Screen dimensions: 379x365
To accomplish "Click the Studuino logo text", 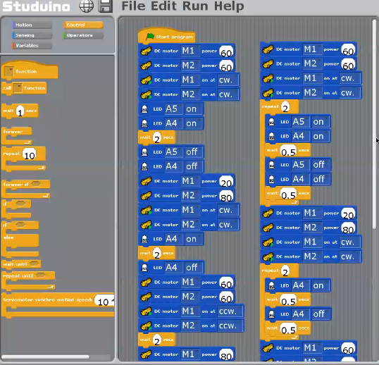I will click(36, 6).
